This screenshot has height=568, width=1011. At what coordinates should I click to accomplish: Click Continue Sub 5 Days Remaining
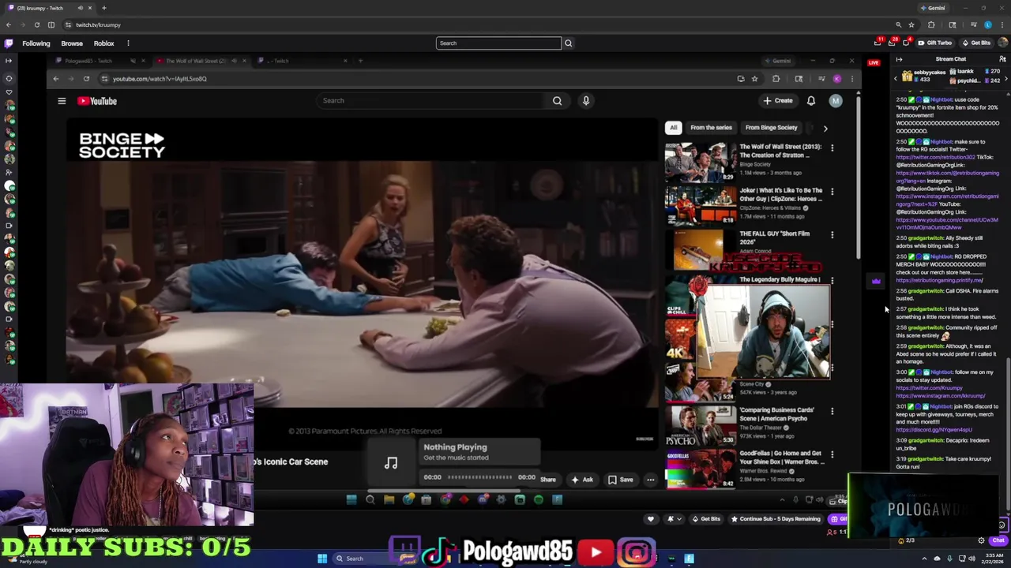point(776,519)
